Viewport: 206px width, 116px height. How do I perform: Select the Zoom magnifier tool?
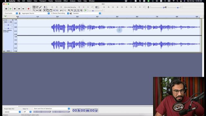click(34, 10)
